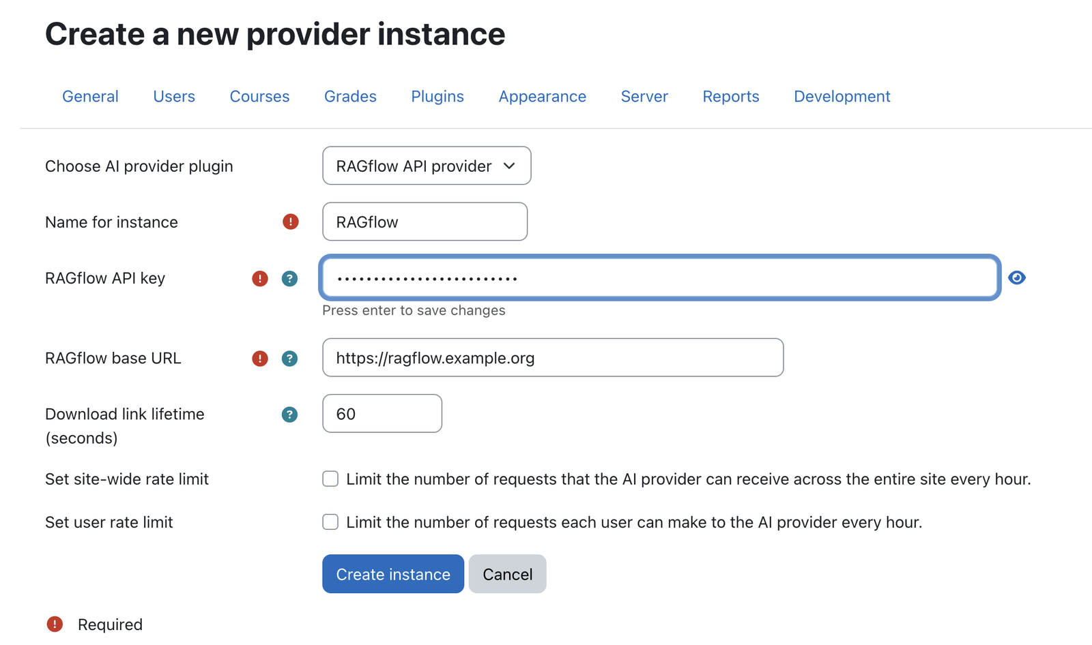Open the Courses tab
This screenshot has height=645, width=1092.
point(259,96)
